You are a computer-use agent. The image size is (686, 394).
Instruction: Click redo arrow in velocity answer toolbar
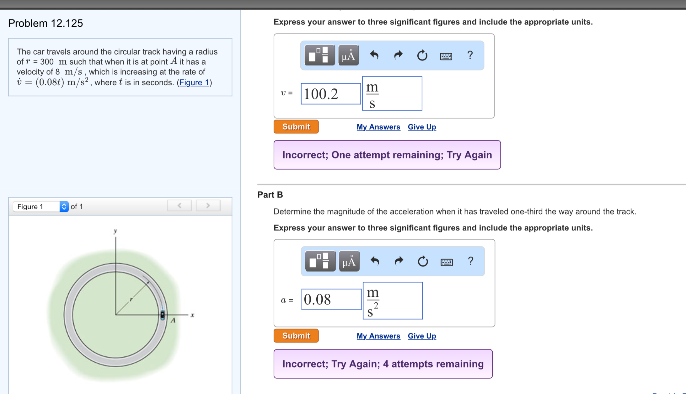(x=398, y=56)
